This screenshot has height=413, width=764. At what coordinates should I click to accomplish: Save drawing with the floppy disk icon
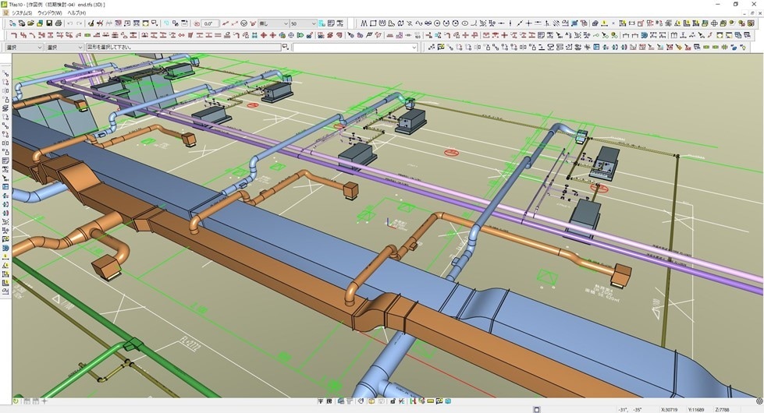49,23
